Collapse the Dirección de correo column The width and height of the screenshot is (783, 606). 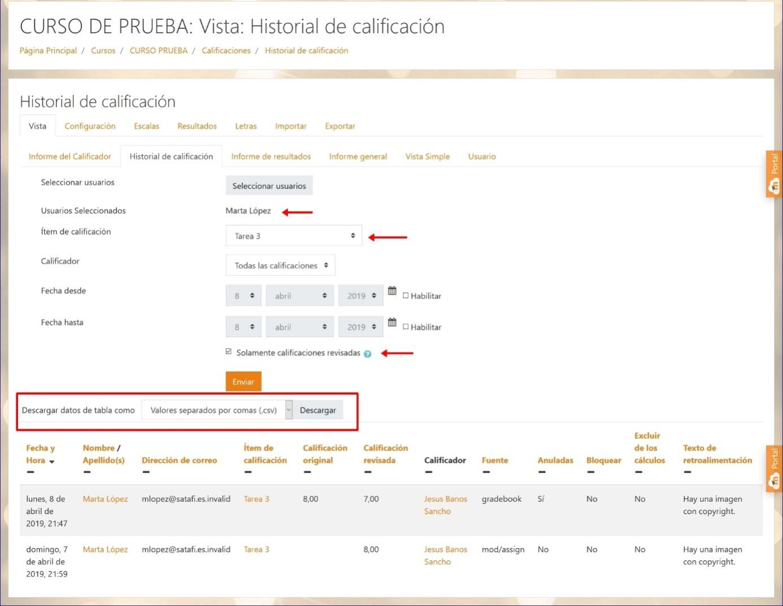(146, 472)
